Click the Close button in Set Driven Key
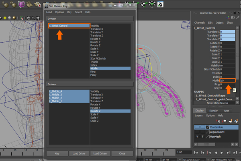This screenshot has width=241, height=161. (x=122, y=153)
